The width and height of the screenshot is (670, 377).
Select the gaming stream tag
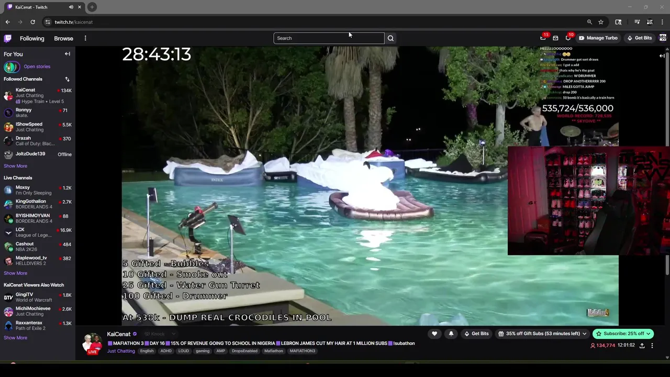(x=203, y=351)
